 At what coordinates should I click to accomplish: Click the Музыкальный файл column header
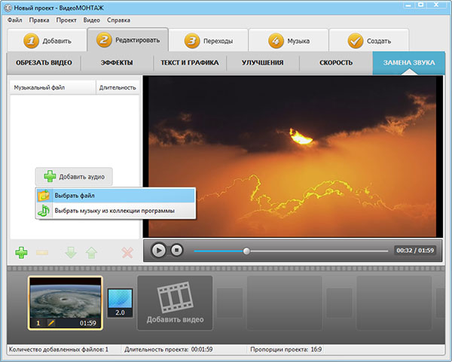point(53,87)
